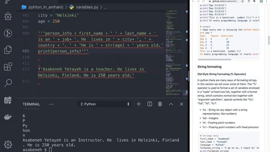Click browser forward arrow
270x152 pixels.
pyautogui.click(x=198, y=1)
